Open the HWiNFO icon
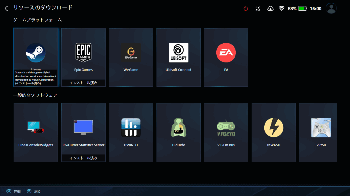 (131, 128)
